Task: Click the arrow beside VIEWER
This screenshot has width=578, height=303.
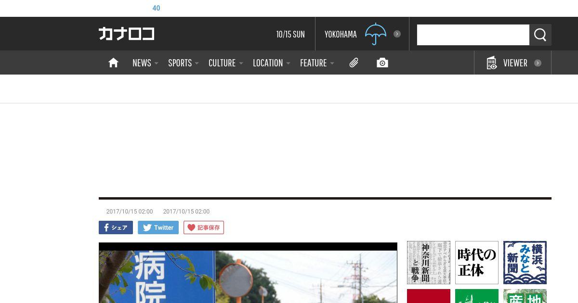Action: [538, 63]
